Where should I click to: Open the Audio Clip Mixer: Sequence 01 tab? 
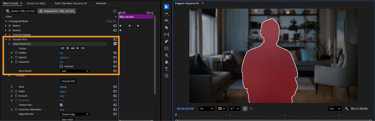pyautogui.click(x=71, y=3)
